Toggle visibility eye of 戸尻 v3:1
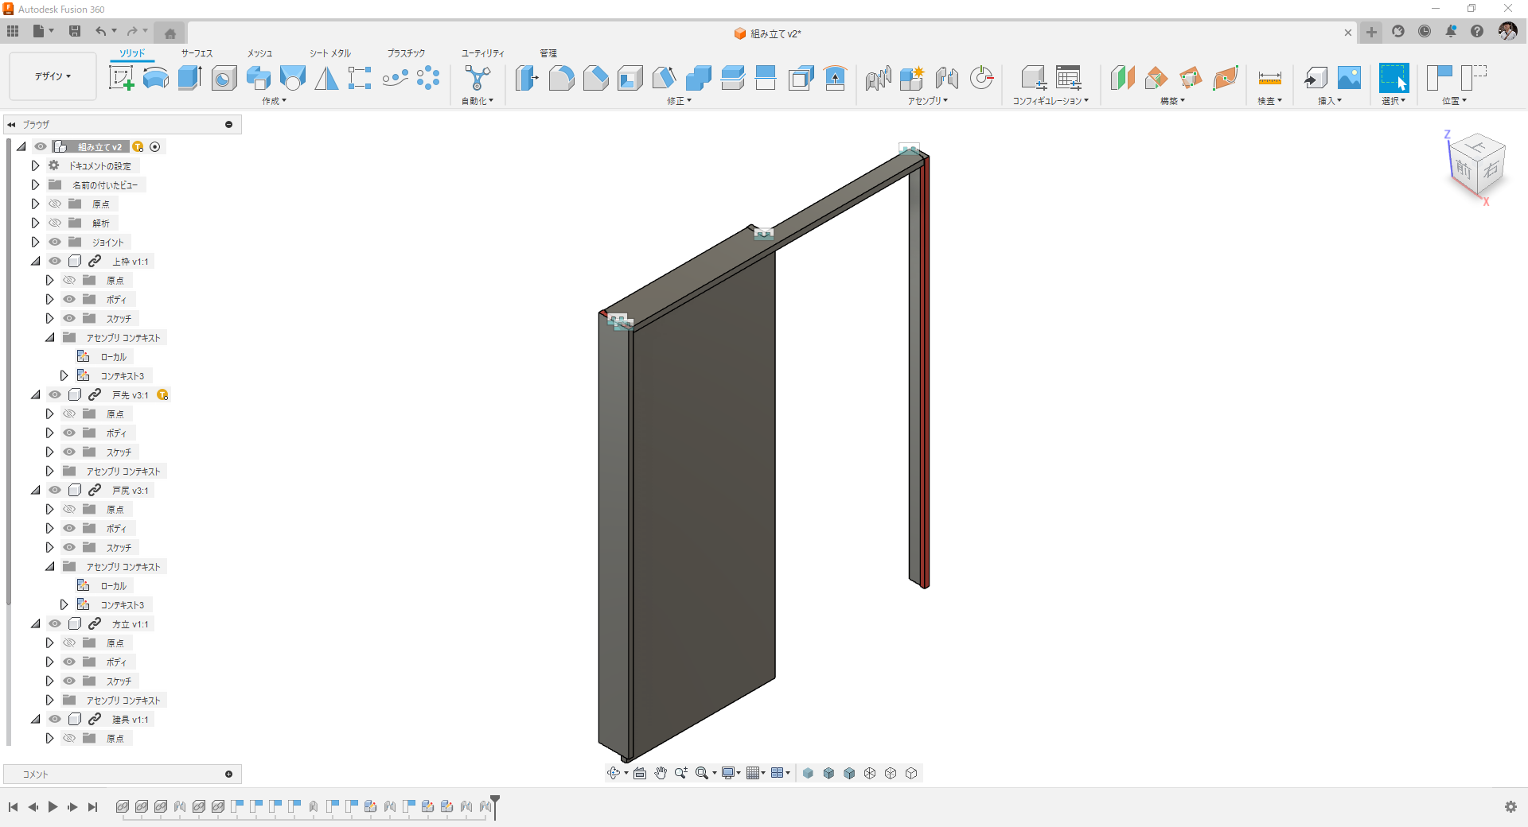 tap(55, 490)
